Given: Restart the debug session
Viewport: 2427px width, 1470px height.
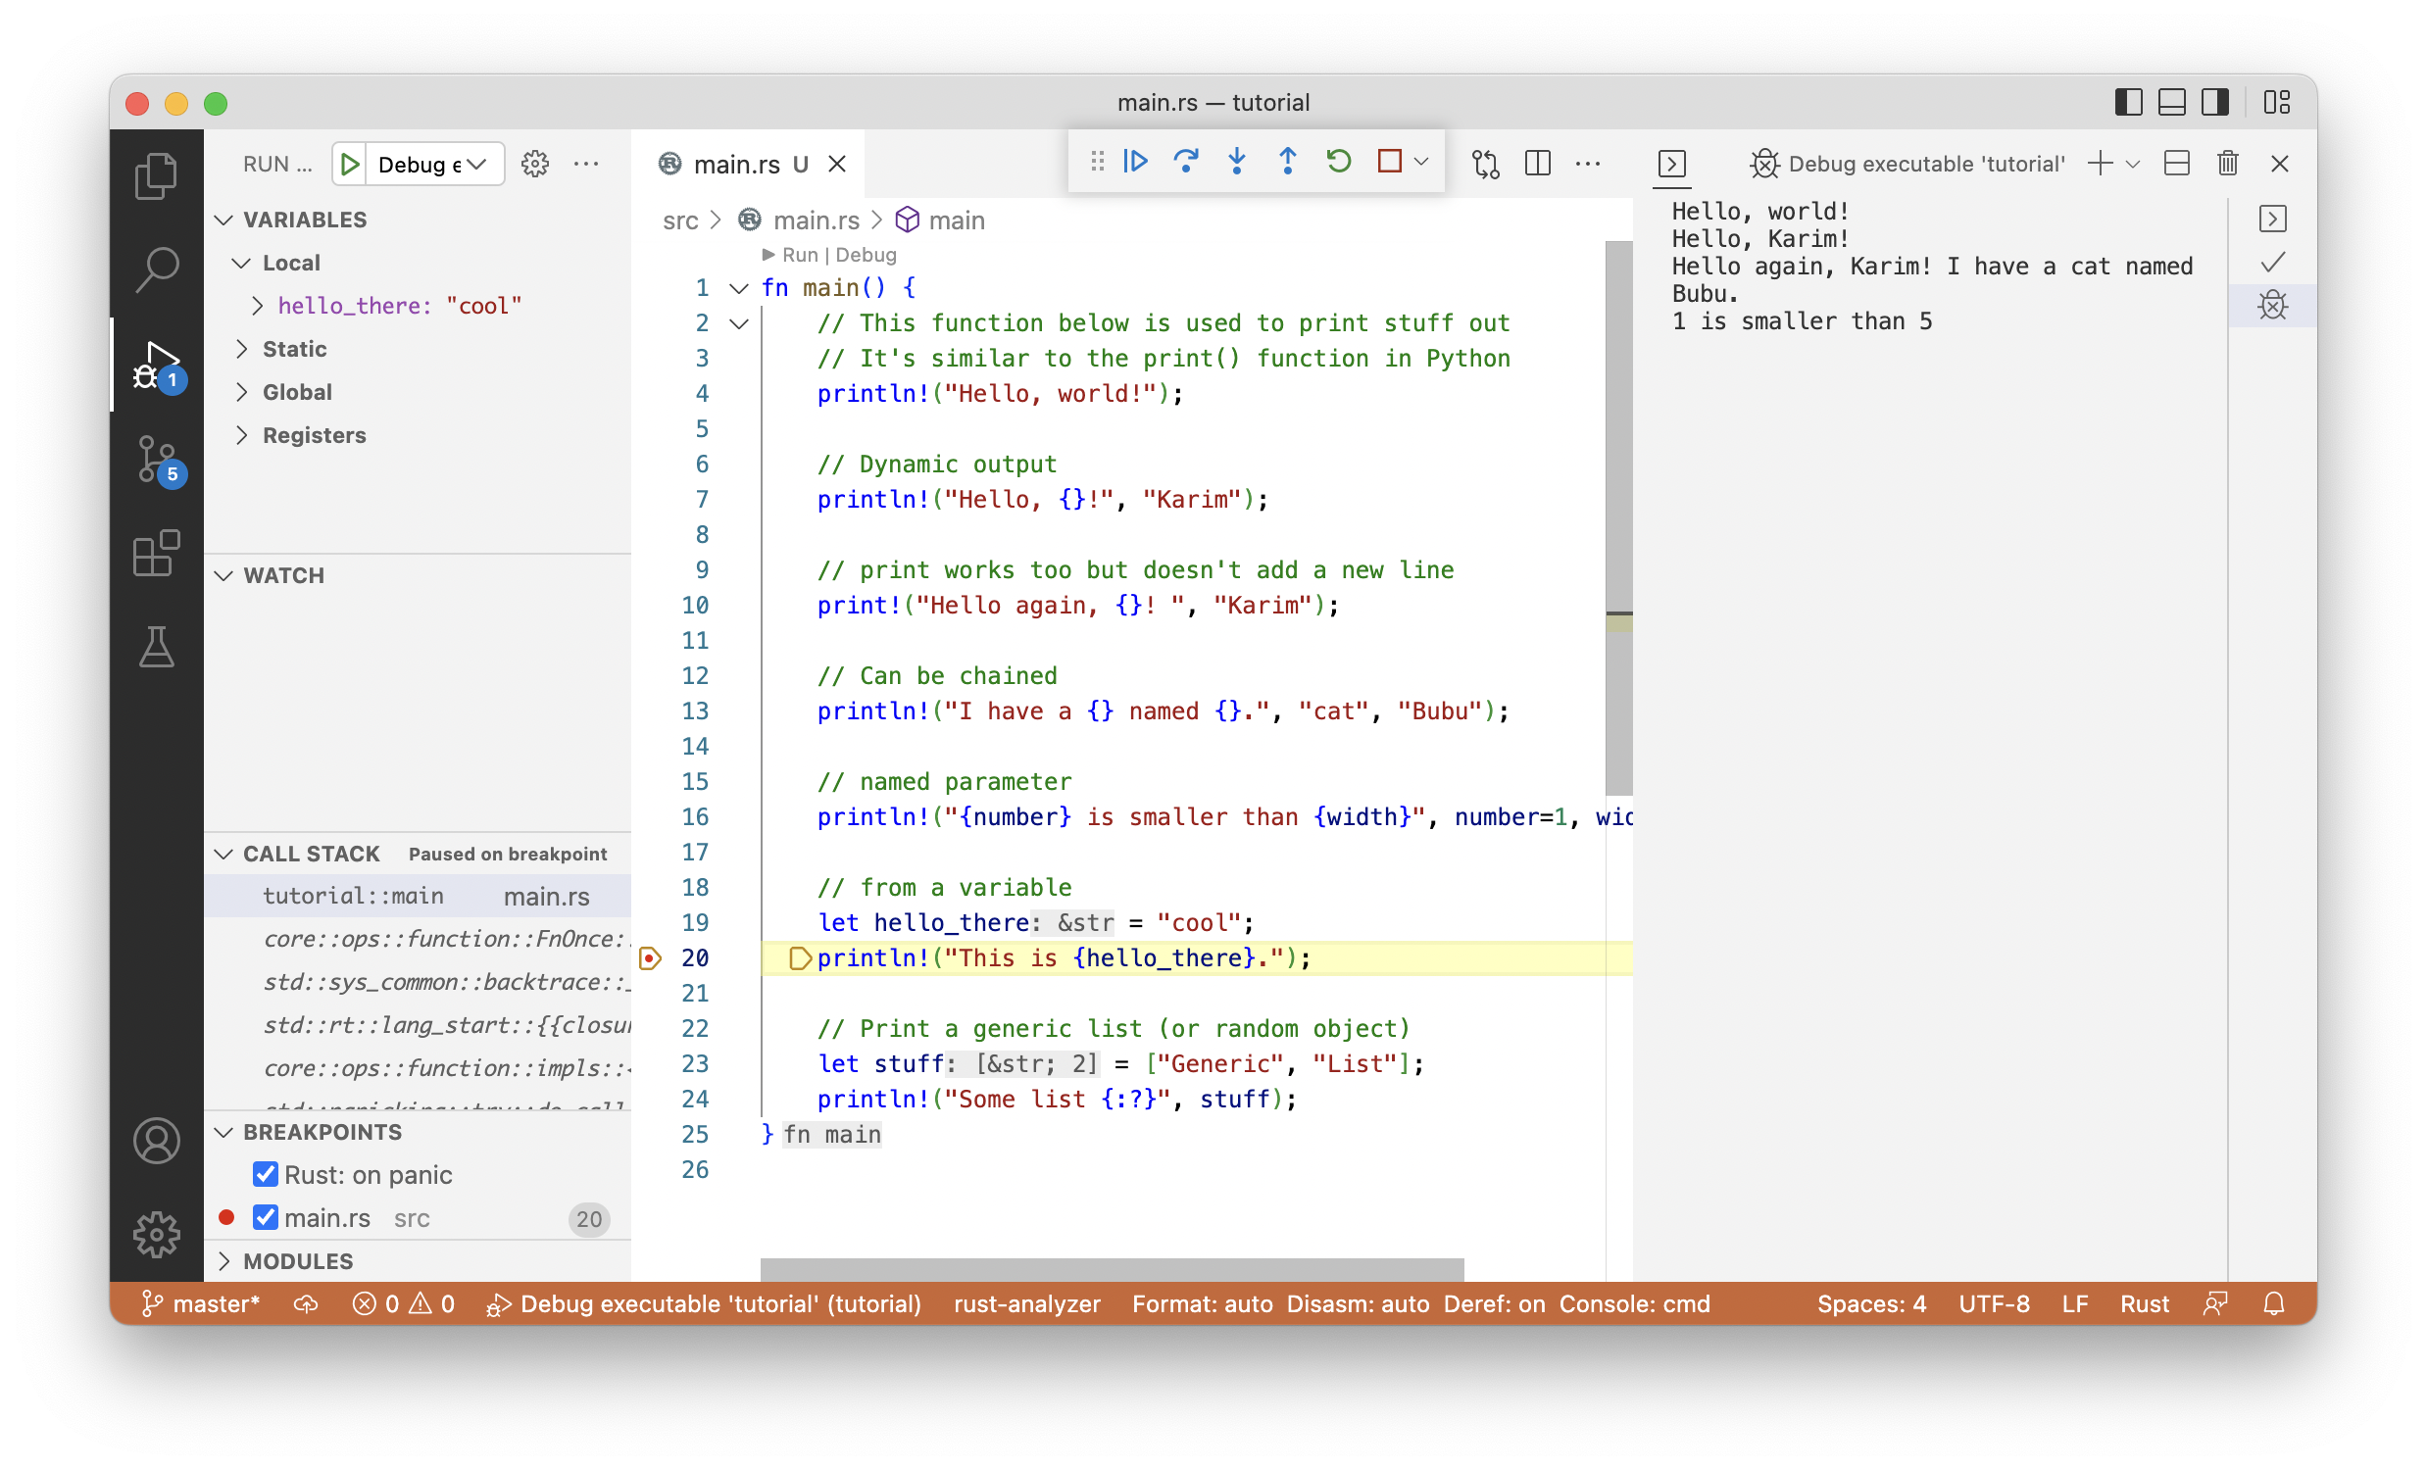Looking at the screenshot, I should [x=1338, y=161].
